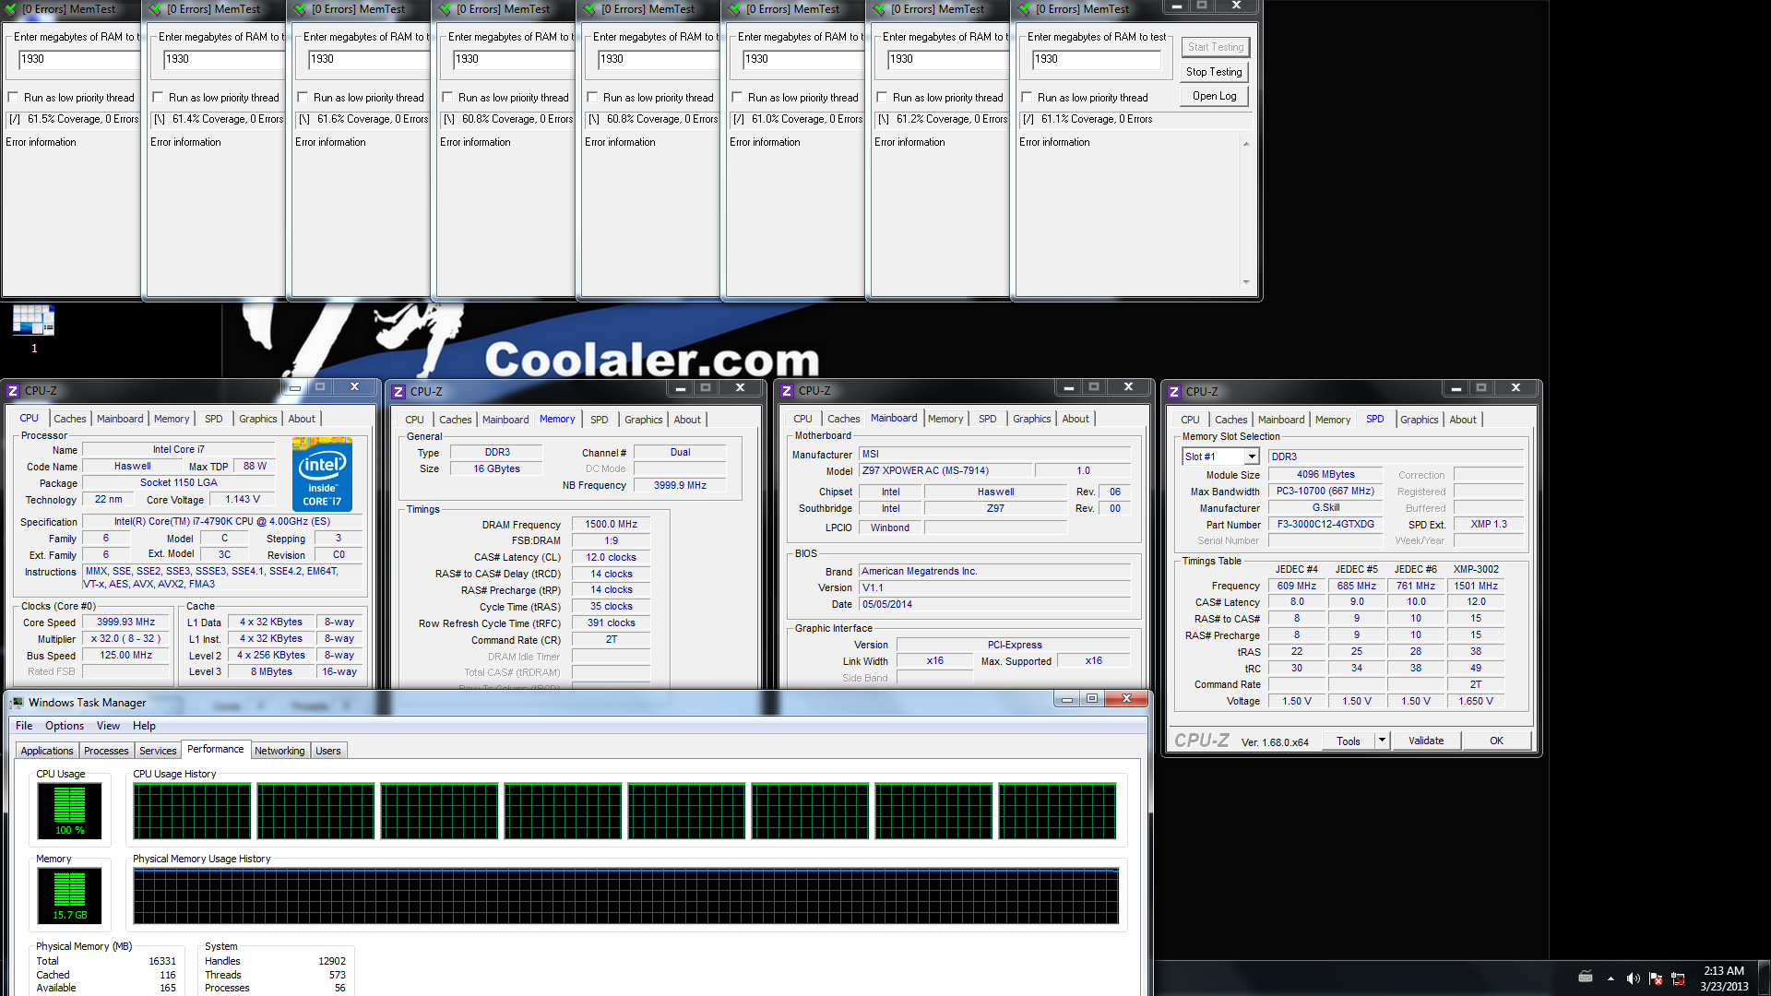Click the touch keyboard icon in the system tray

[x=1586, y=978]
